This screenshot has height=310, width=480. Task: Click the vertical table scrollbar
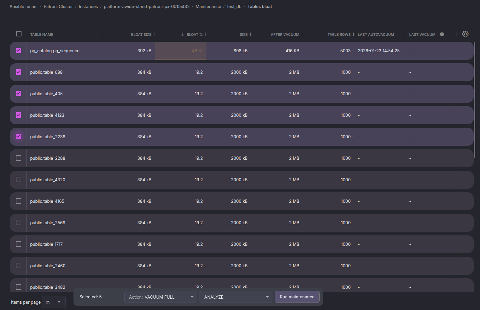(x=474, y=100)
